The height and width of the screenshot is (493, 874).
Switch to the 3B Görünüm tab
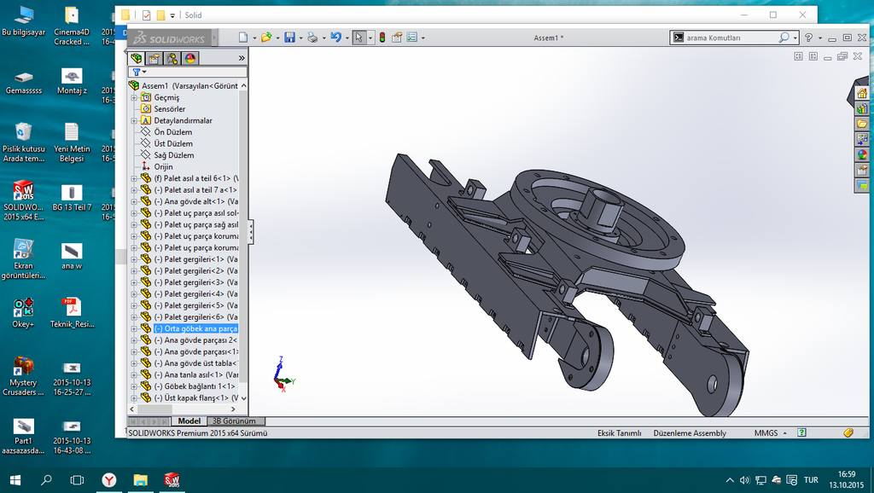point(233,421)
